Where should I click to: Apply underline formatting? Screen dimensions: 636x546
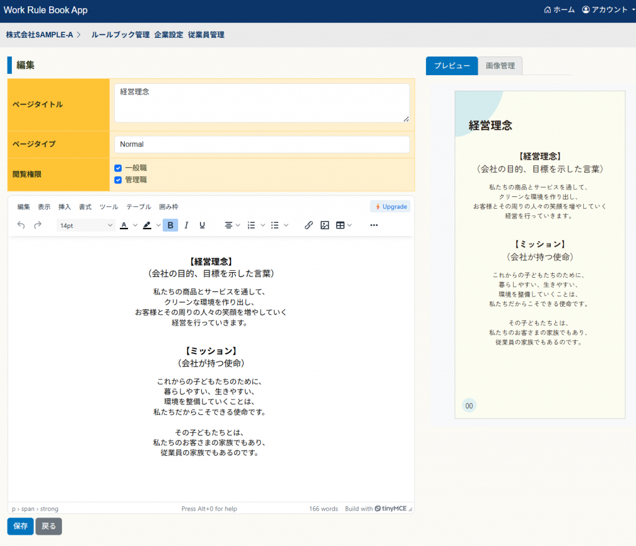202,225
